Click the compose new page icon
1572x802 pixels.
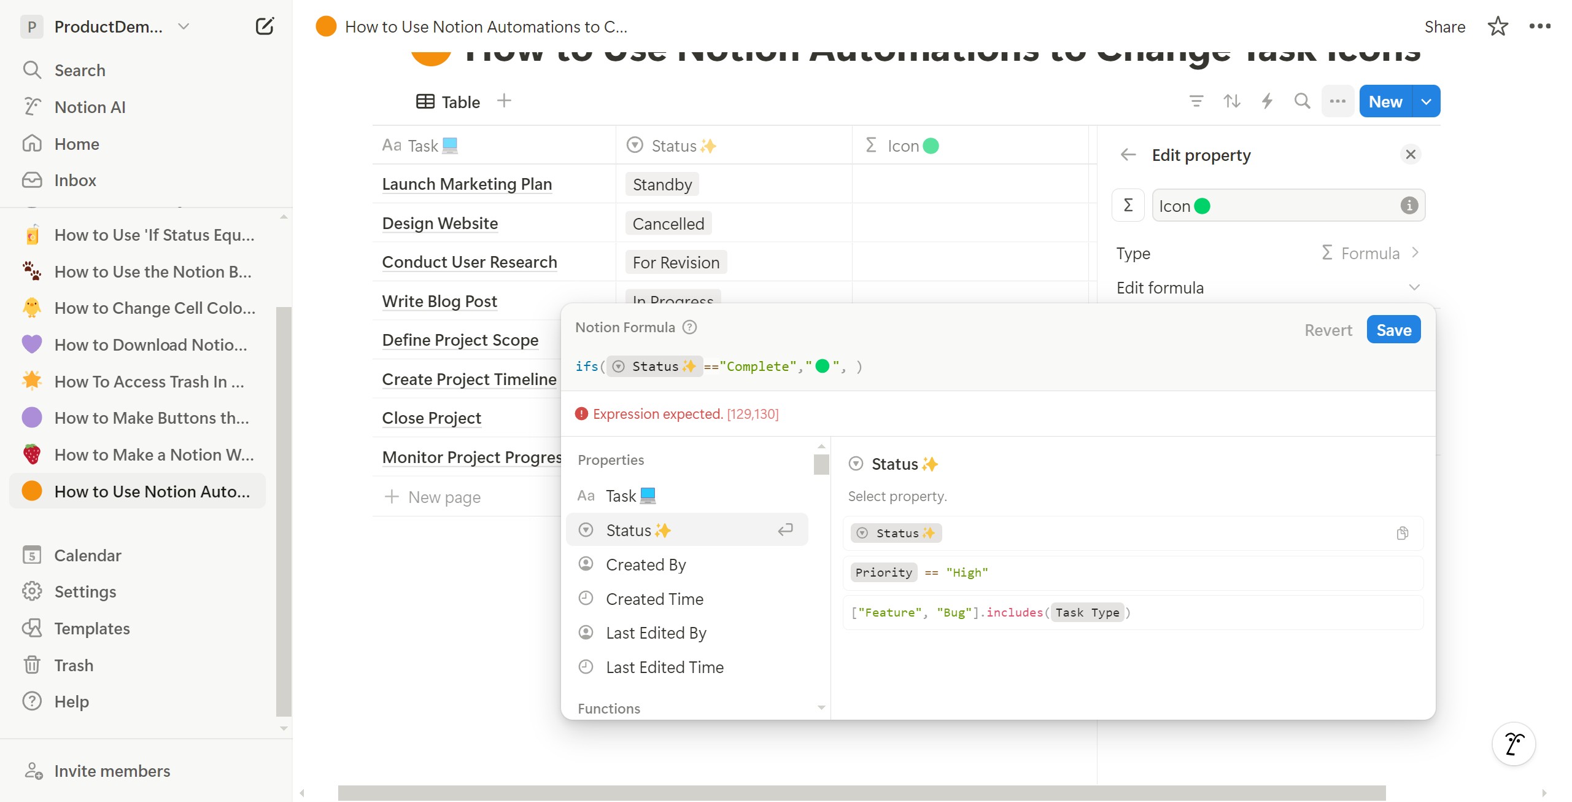[264, 26]
